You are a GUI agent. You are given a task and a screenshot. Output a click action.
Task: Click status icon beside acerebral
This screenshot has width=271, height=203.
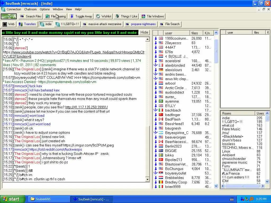[x=156, y=61]
